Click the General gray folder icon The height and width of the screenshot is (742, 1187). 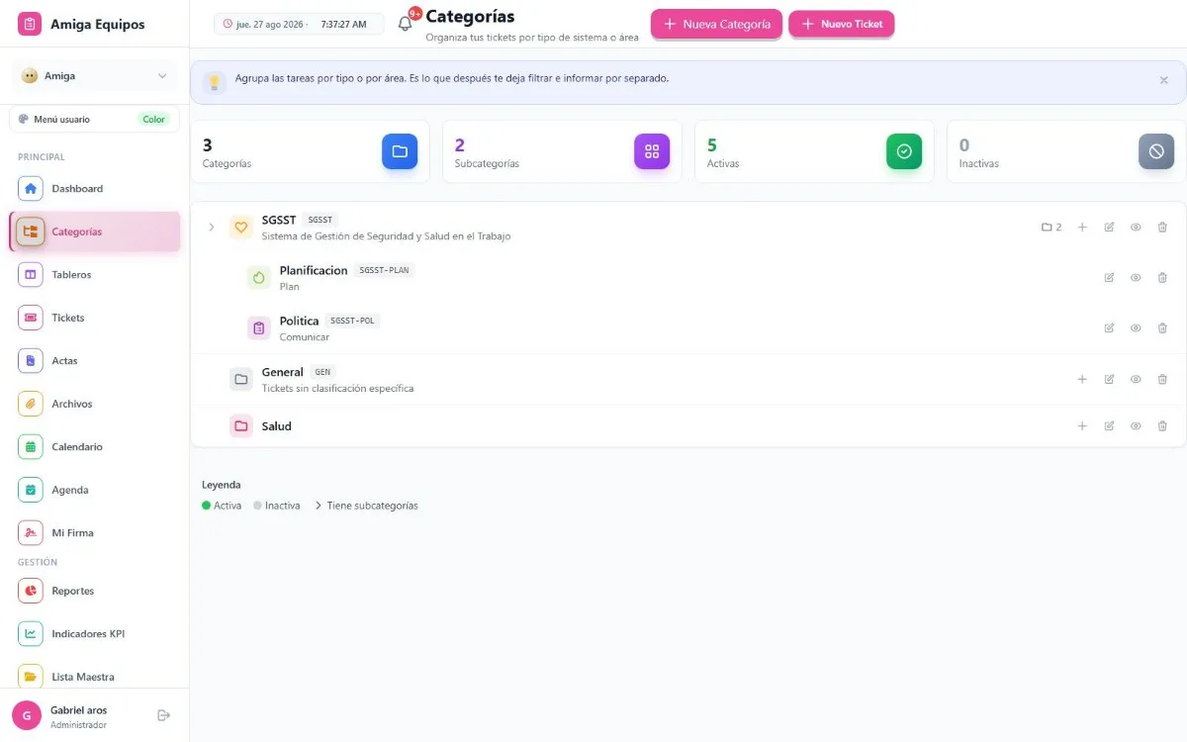pos(241,379)
